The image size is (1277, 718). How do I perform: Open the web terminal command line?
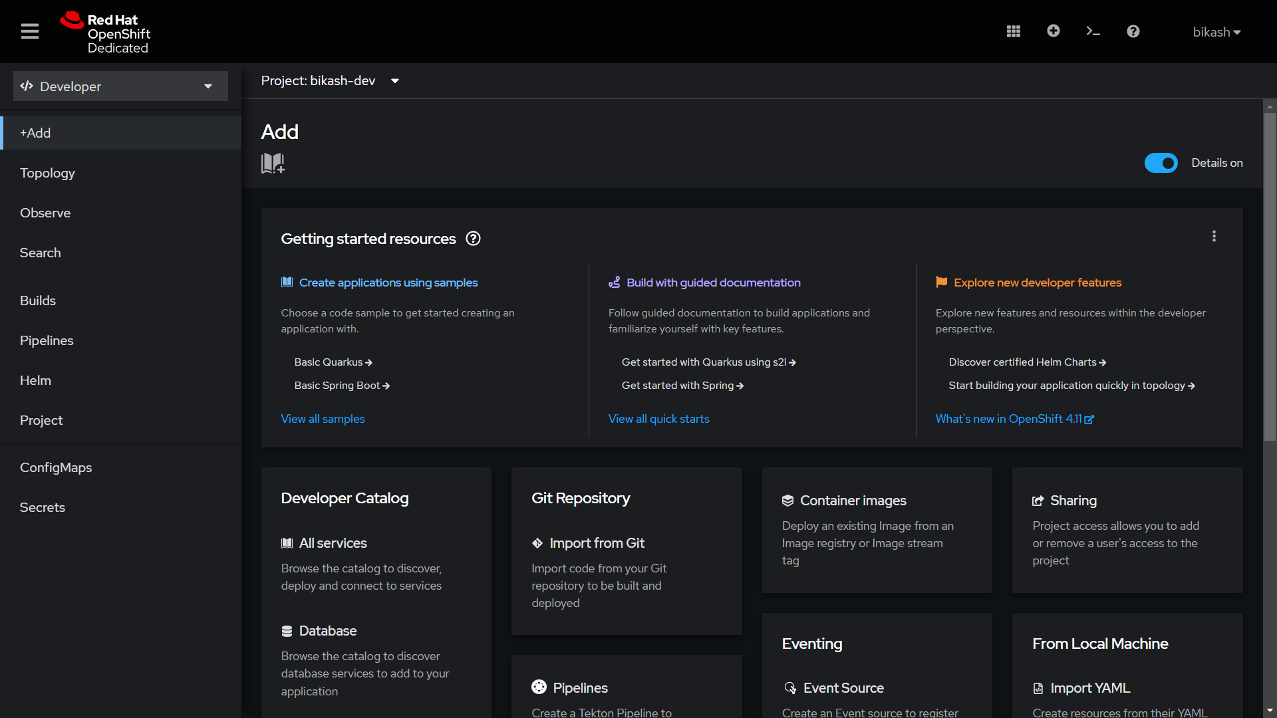point(1093,31)
